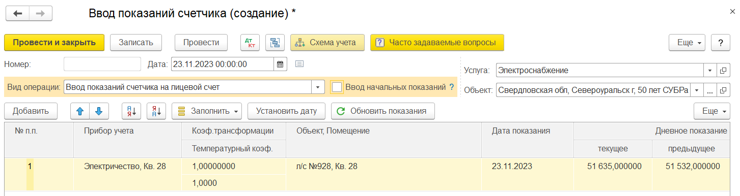740x196 pixels.
Task: Click previous reading 51 532,000000
Action: point(692,166)
